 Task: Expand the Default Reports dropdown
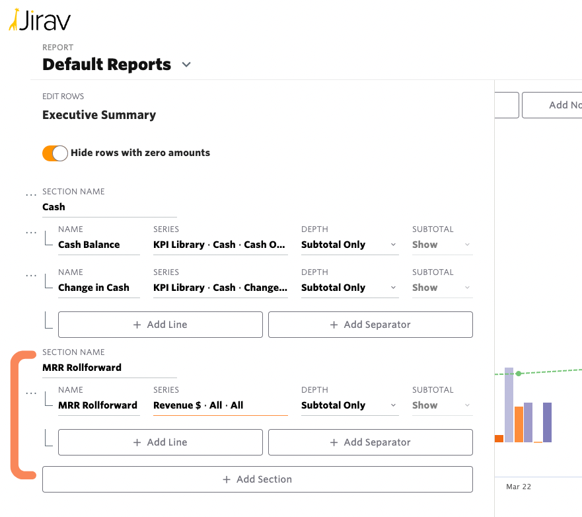[x=186, y=65]
